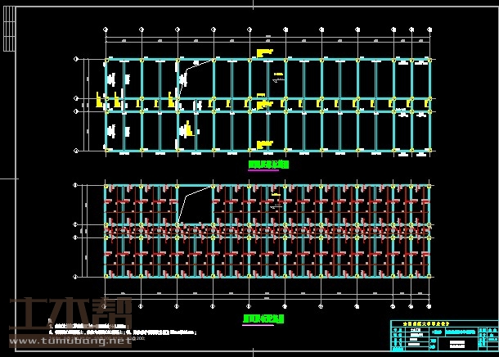Select the yellow annotation block at upper plan top center

[x=264, y=54]
